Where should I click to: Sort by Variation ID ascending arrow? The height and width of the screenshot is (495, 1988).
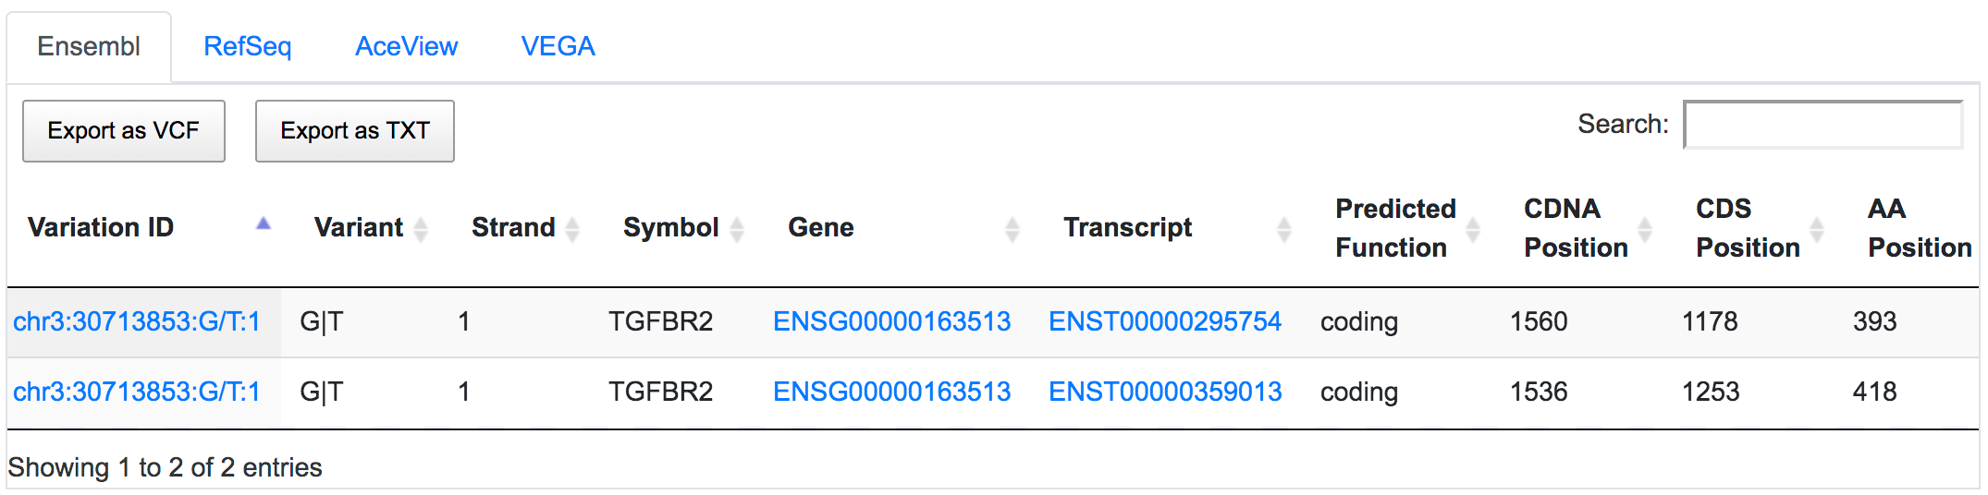264,223
